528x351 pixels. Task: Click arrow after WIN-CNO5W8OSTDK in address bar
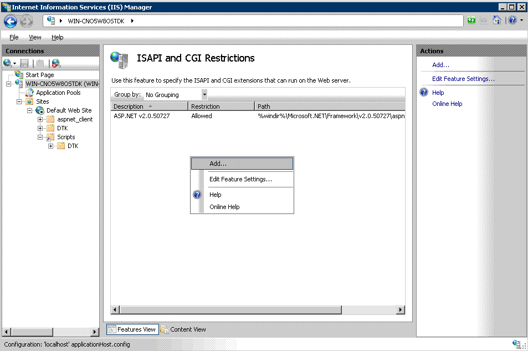(x=132, y=21)
